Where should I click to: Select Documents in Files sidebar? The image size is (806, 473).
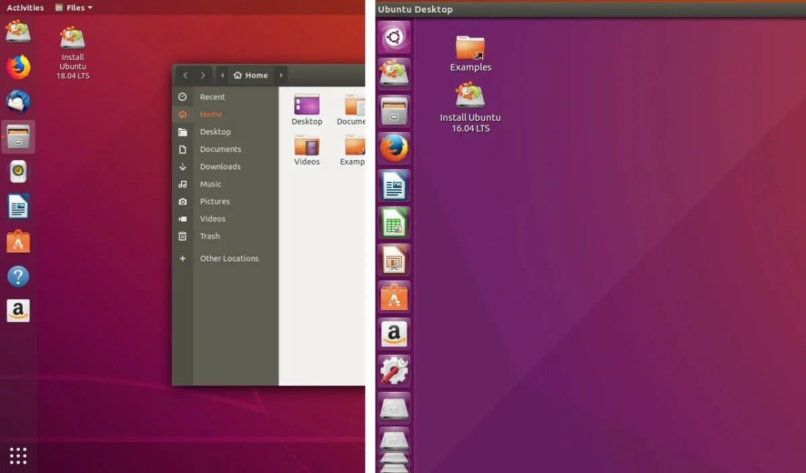coord(225,149)
